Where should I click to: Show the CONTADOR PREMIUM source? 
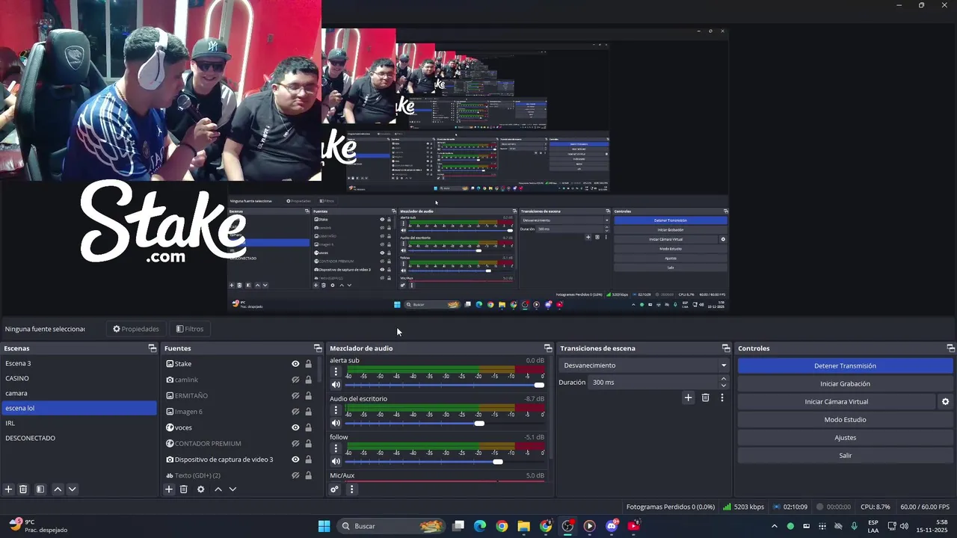click(295, 444)
